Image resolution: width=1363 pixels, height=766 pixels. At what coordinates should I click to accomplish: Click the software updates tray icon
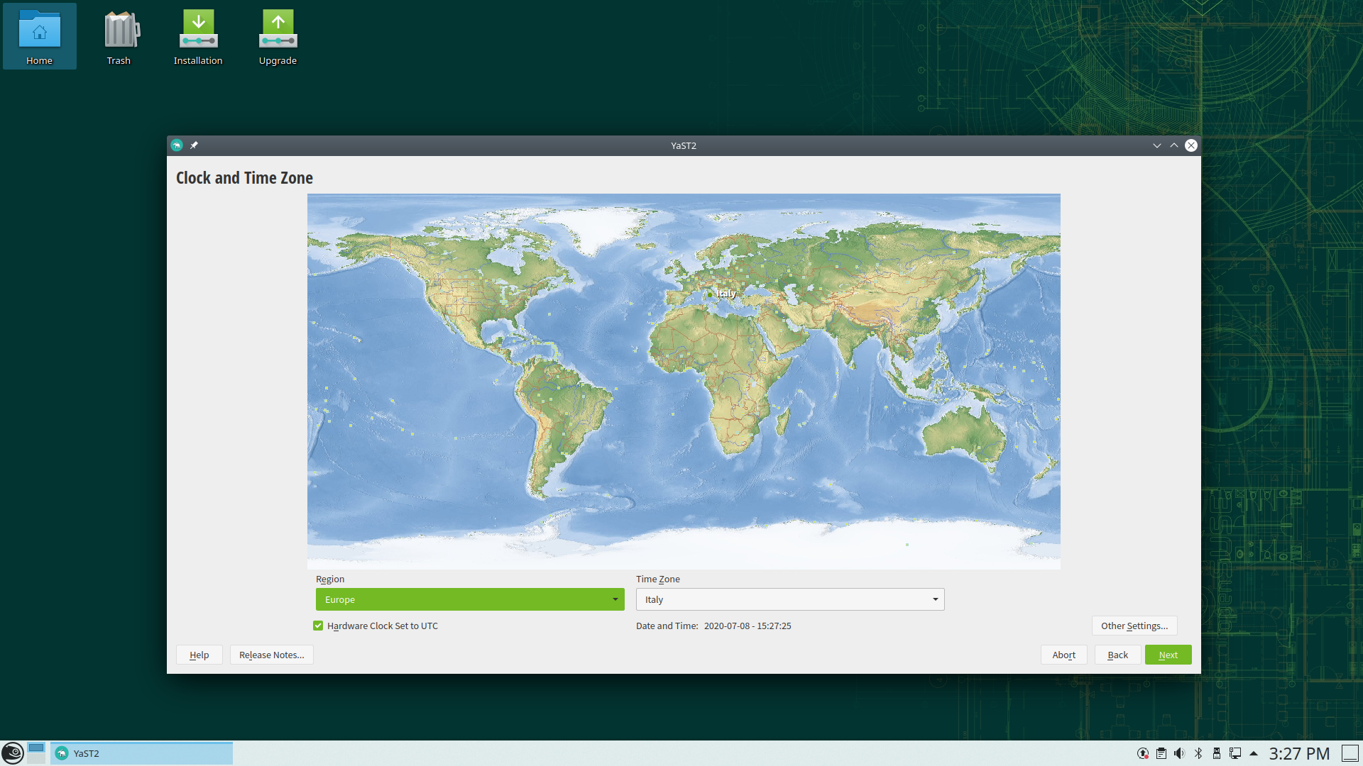pyautogui.click(x=1142, y=753)
